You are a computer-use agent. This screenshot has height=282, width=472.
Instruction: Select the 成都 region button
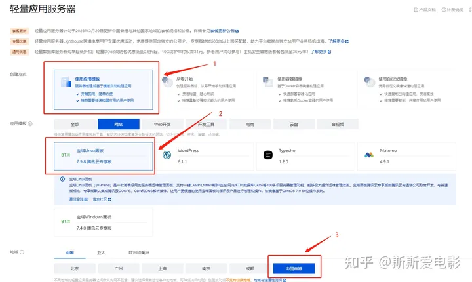click(250, 268)
